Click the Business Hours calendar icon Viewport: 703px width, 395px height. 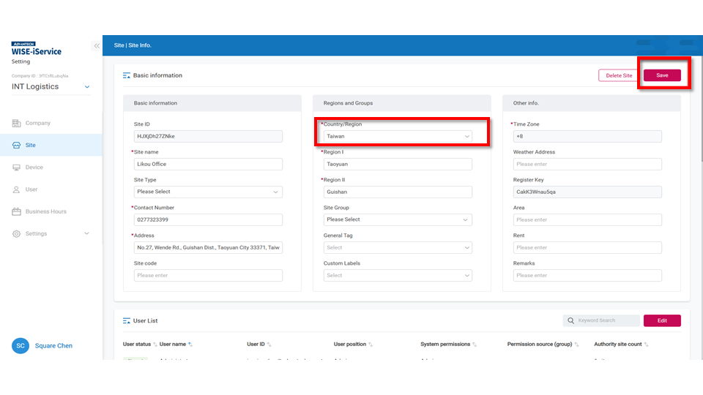(17, 211)
